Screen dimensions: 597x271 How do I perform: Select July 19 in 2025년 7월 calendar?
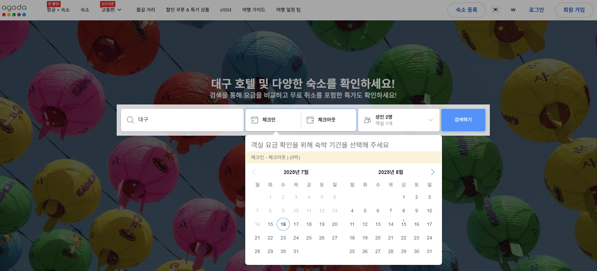coord(322,224)
